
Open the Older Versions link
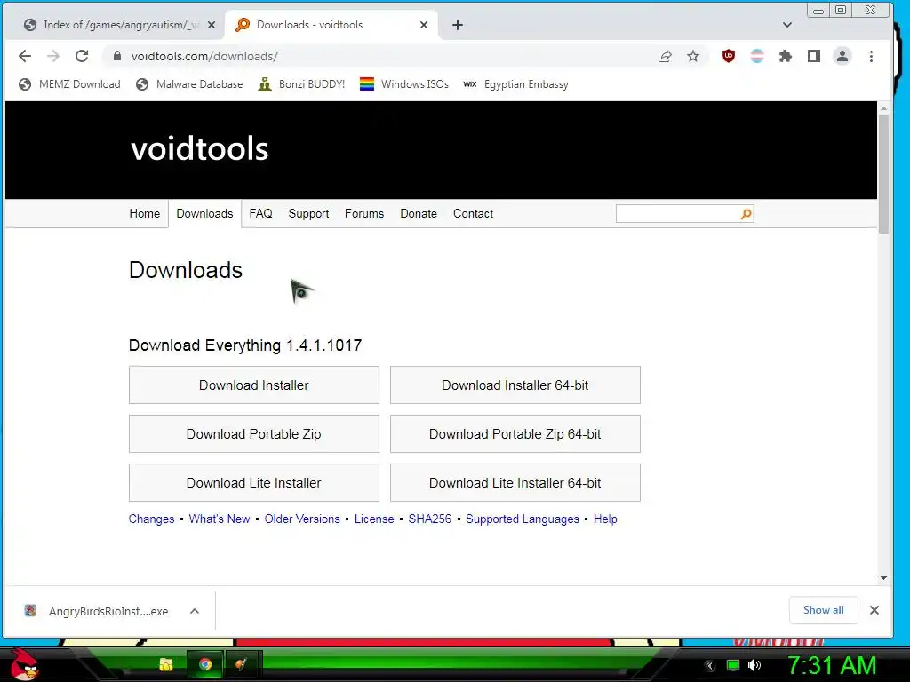(302, 519)
